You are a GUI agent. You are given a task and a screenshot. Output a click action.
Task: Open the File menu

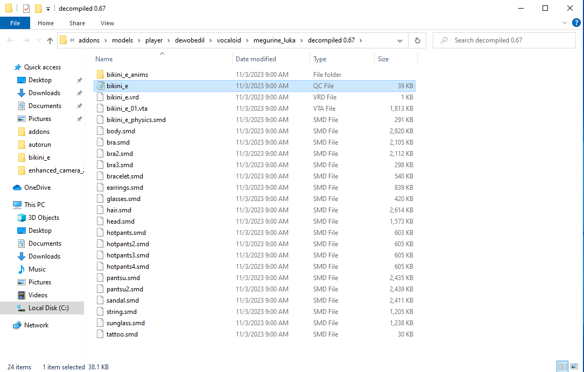click(15, 23)
